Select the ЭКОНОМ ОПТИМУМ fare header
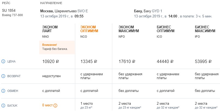 89,29
